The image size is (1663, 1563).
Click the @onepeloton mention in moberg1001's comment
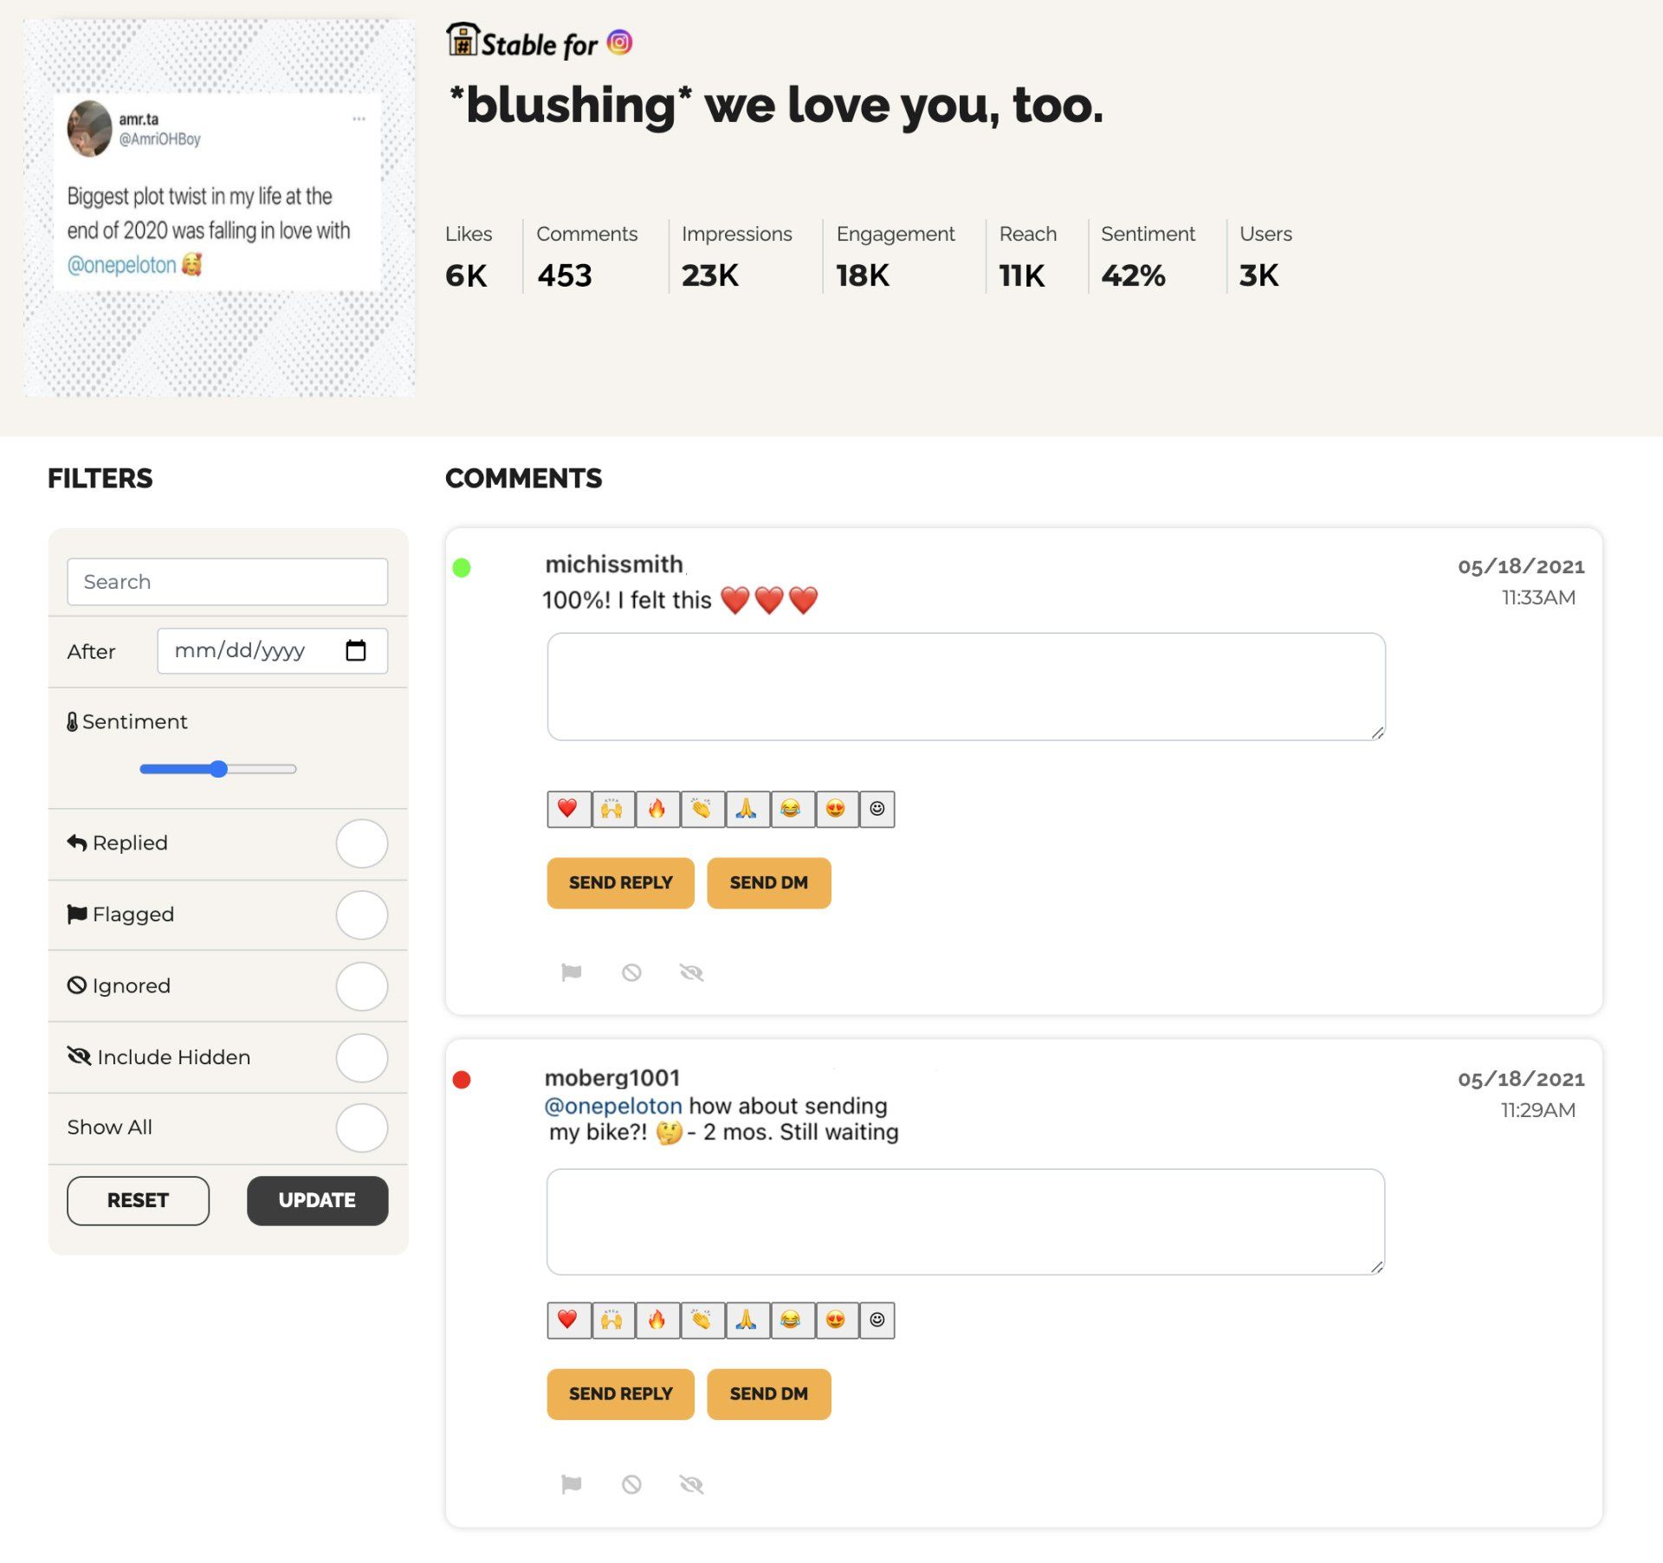tap(613, 1107)
